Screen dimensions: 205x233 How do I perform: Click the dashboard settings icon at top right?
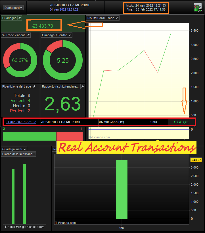coord(198,8)
